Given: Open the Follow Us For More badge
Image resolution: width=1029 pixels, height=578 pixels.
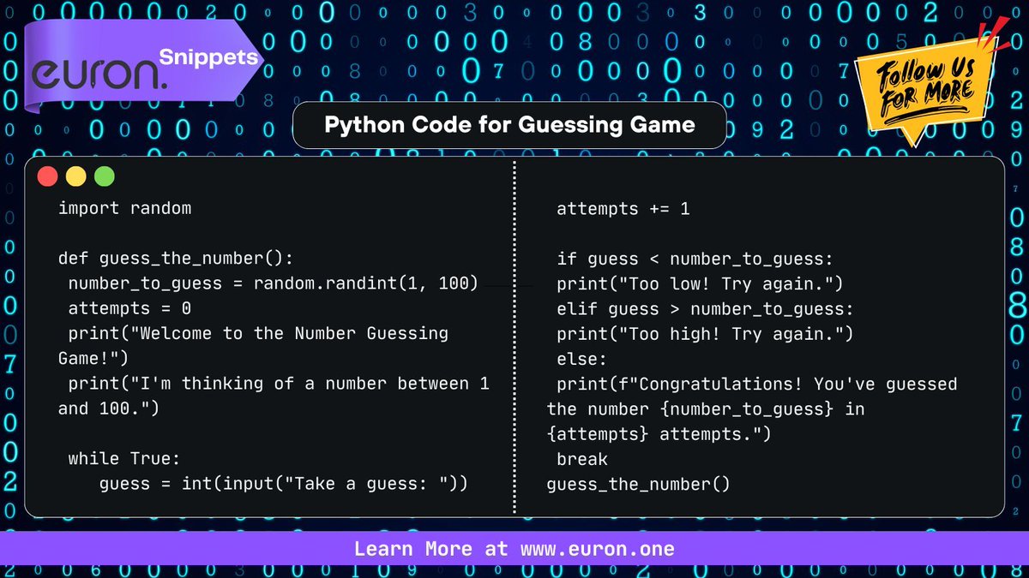Looking at the screenshot, I should point(926,86).
